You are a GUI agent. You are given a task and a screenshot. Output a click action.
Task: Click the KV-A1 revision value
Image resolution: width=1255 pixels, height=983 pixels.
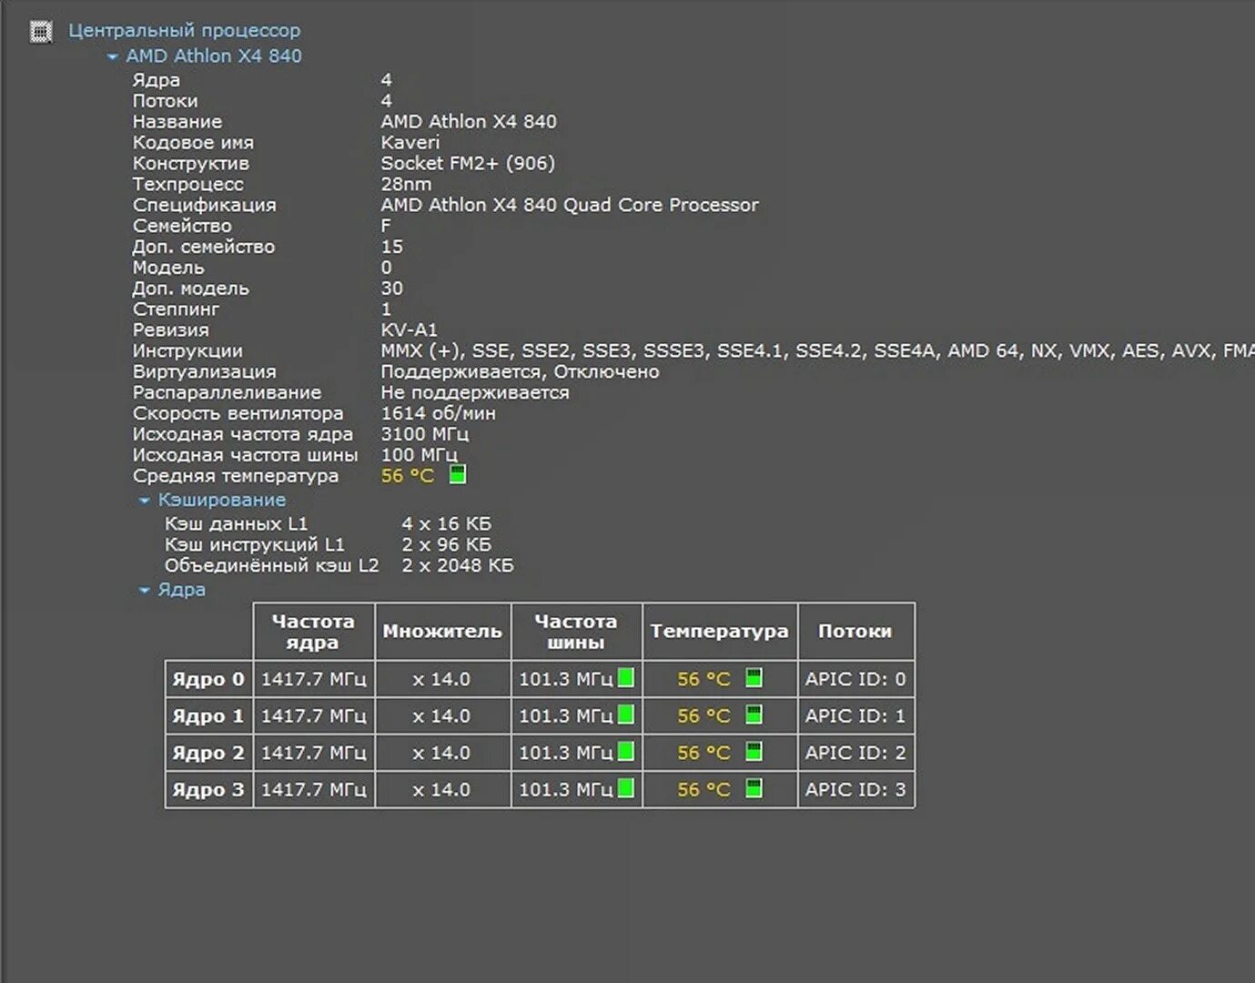coord(409,330)
